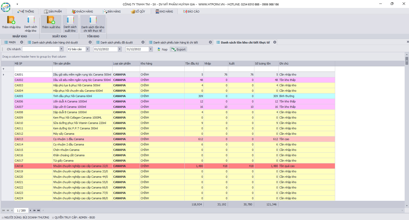Image resolution: width=409 pixels, height=220 pixels.
Task: Close Danh sách phiếu bán hàng chờ duyệt tab
Action: 90,42
